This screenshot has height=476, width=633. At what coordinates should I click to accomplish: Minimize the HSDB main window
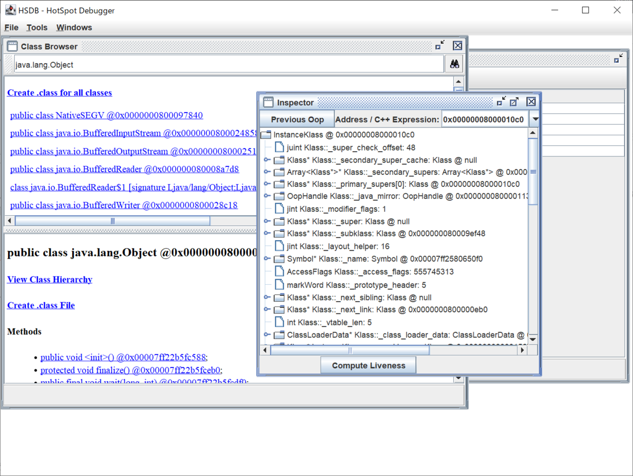click(554, 10)
